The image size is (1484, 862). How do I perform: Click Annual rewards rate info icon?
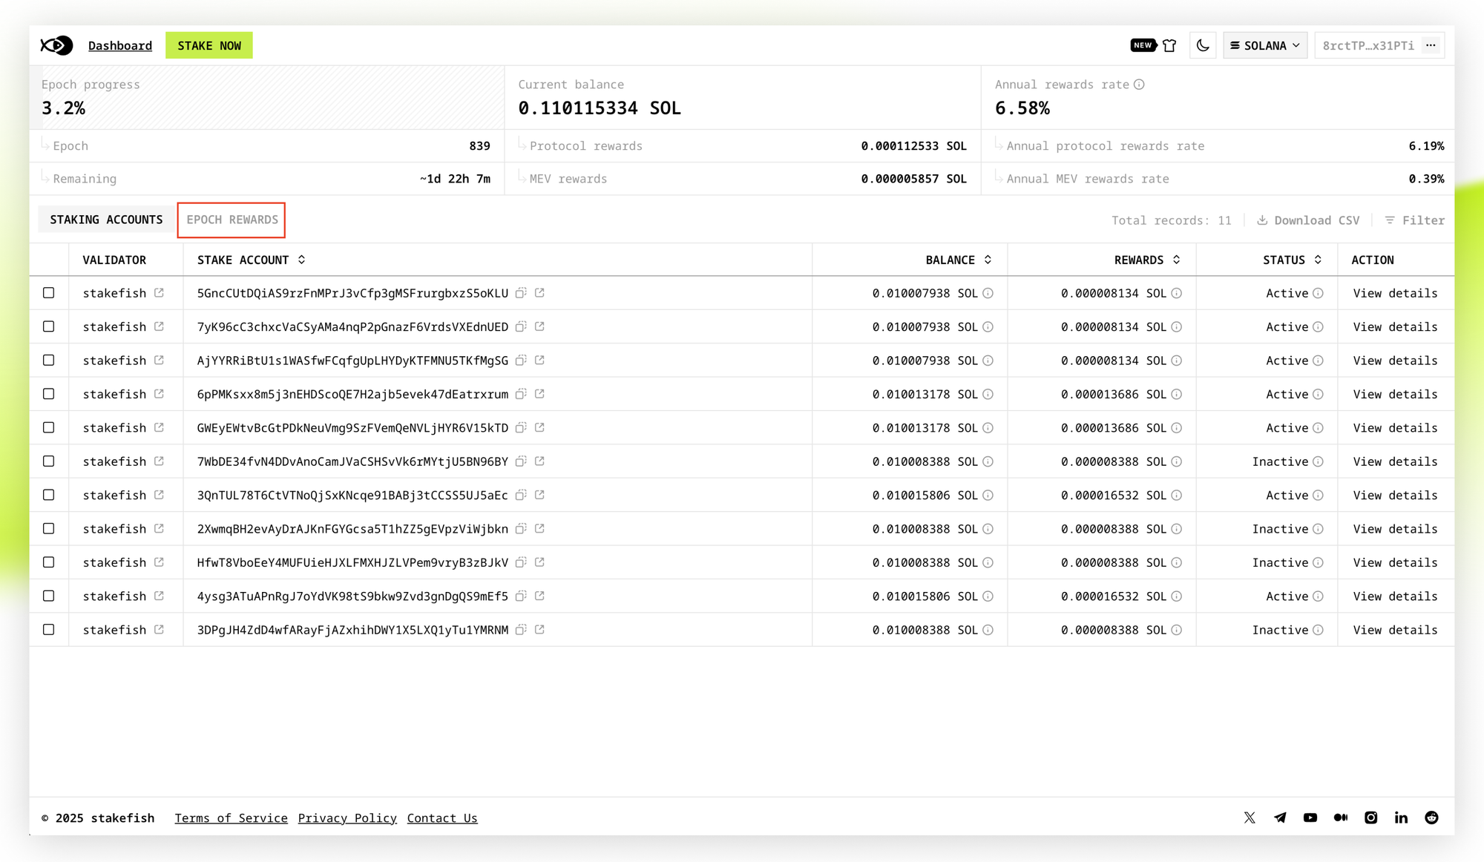[x=1139, y=85]
